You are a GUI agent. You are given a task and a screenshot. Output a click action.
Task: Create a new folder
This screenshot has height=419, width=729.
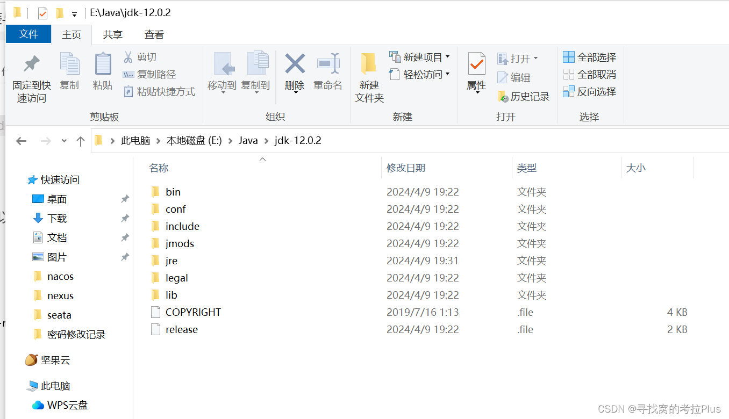coord(369,78)
